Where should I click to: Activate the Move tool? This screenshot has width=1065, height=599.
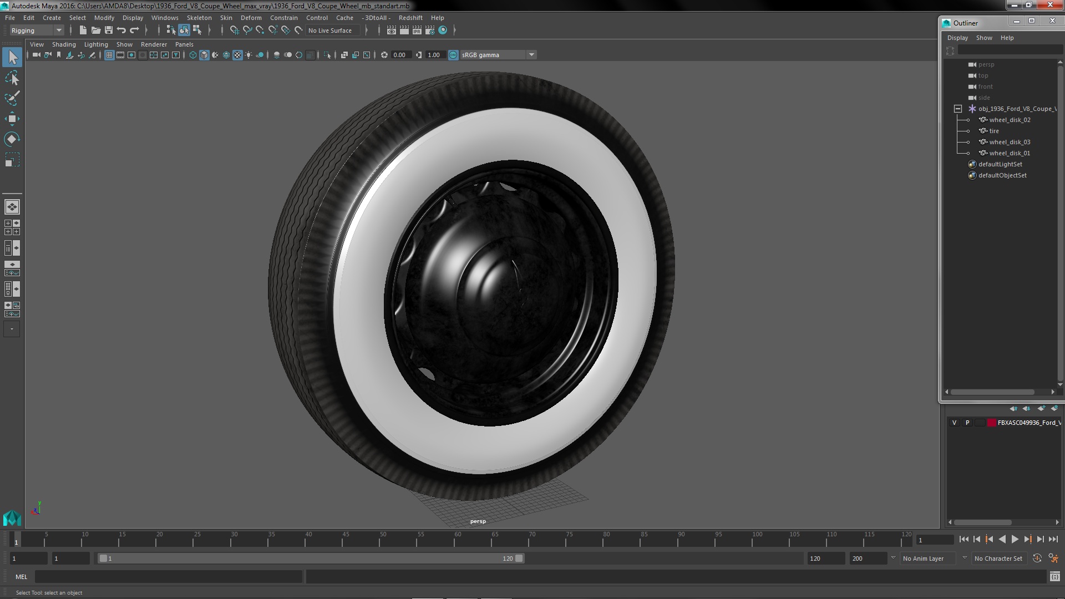click(x=12, y=119)
